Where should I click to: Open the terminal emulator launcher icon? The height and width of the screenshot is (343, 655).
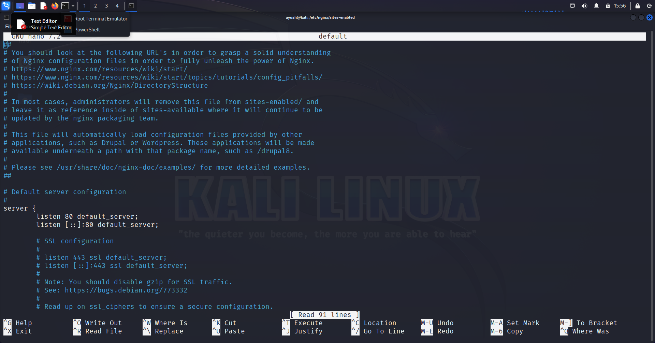[x=65, y=6]
